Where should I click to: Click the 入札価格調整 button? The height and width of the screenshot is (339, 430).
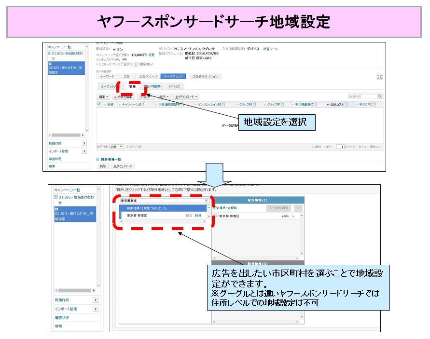(278, 208)
